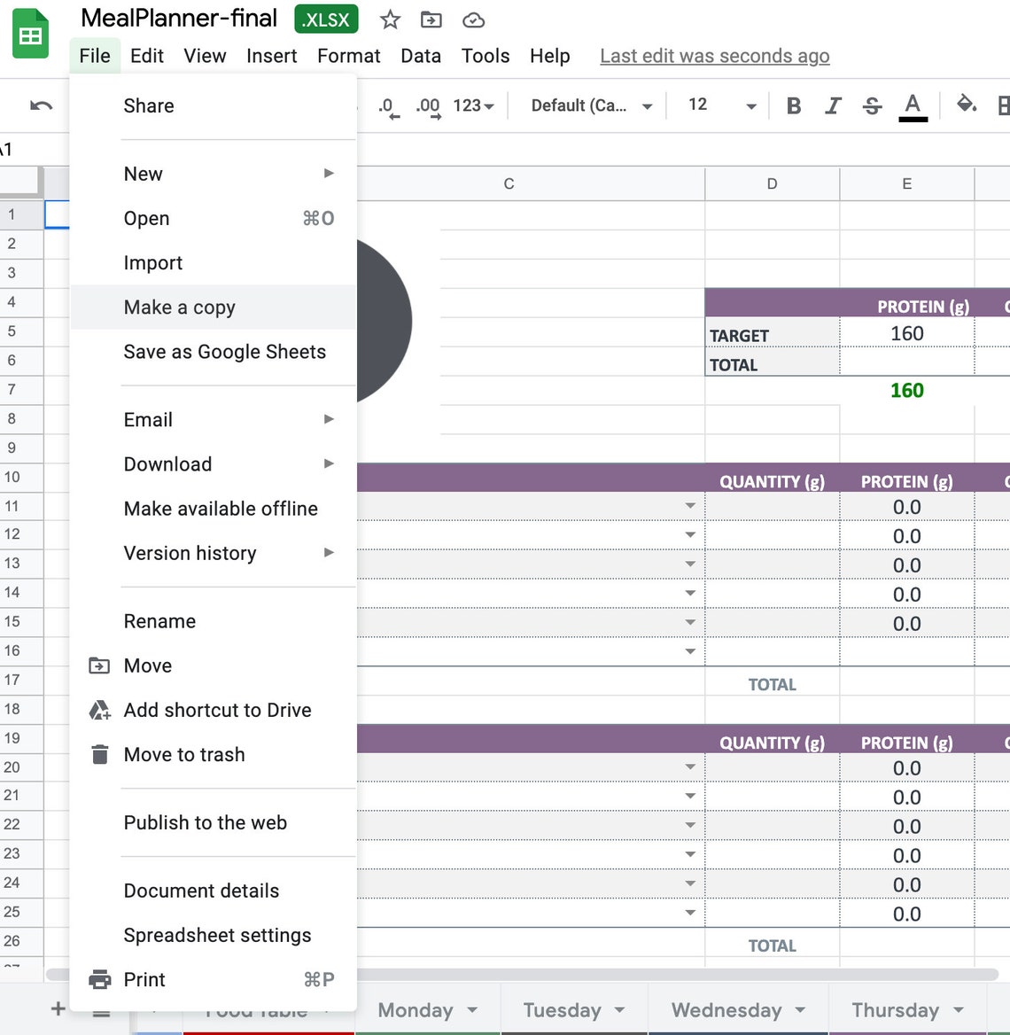Open the Tools menu
The height and width of the screenshot is (1035, 1010).
[x=486, y=56]
